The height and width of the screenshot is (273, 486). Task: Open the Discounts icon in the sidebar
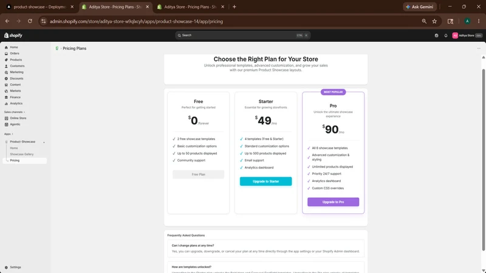pyautogui.click(x=6, y=79)
